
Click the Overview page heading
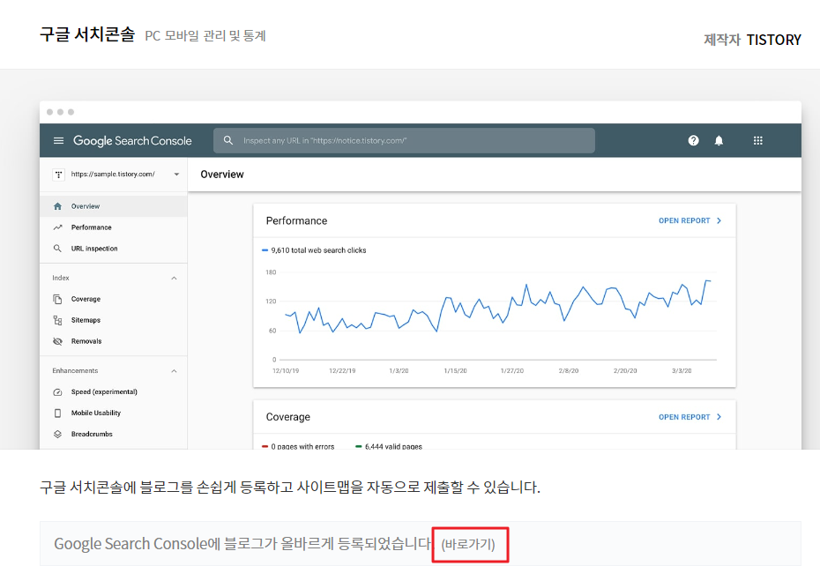[222, 175]
